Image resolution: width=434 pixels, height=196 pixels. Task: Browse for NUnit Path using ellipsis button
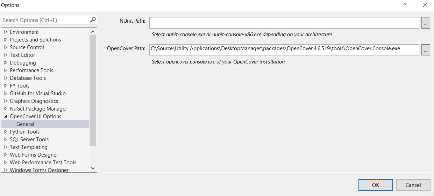[426, 23]
